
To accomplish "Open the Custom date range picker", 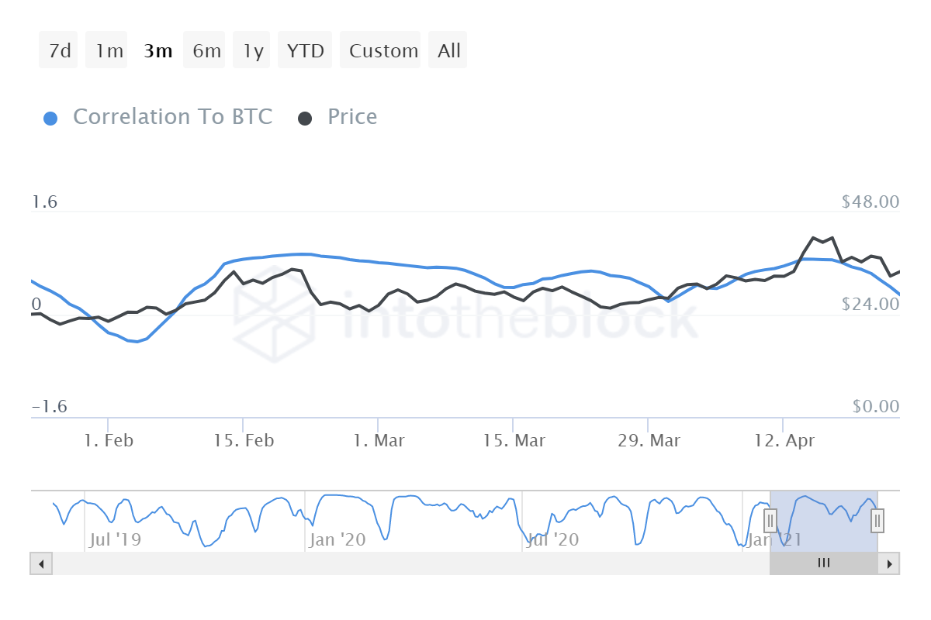I will point(382,51).
